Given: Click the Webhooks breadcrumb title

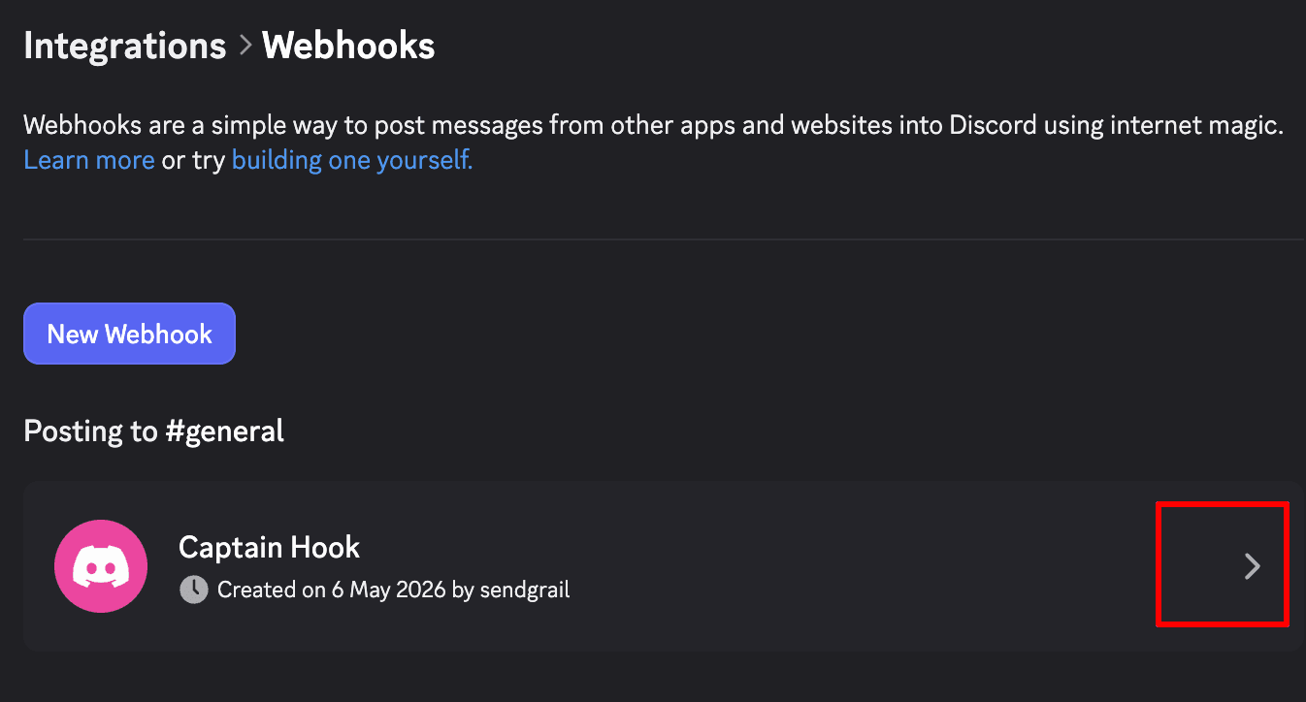Looking at the screenshot, I should (348, 46).
